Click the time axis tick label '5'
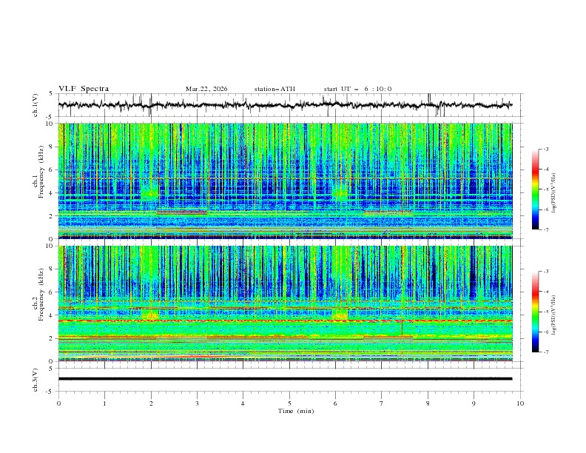This screenshot has height=453, width=586. (289, 403)
